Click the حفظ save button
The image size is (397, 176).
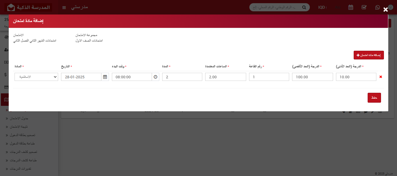click(x=374, y=98)
